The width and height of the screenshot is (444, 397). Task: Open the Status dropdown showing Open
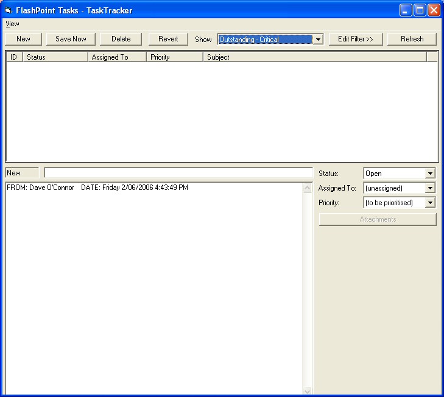[400, 174]
